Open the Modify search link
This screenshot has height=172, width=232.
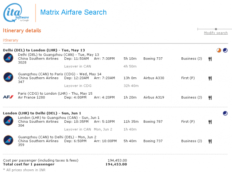(x=216, y=33)
